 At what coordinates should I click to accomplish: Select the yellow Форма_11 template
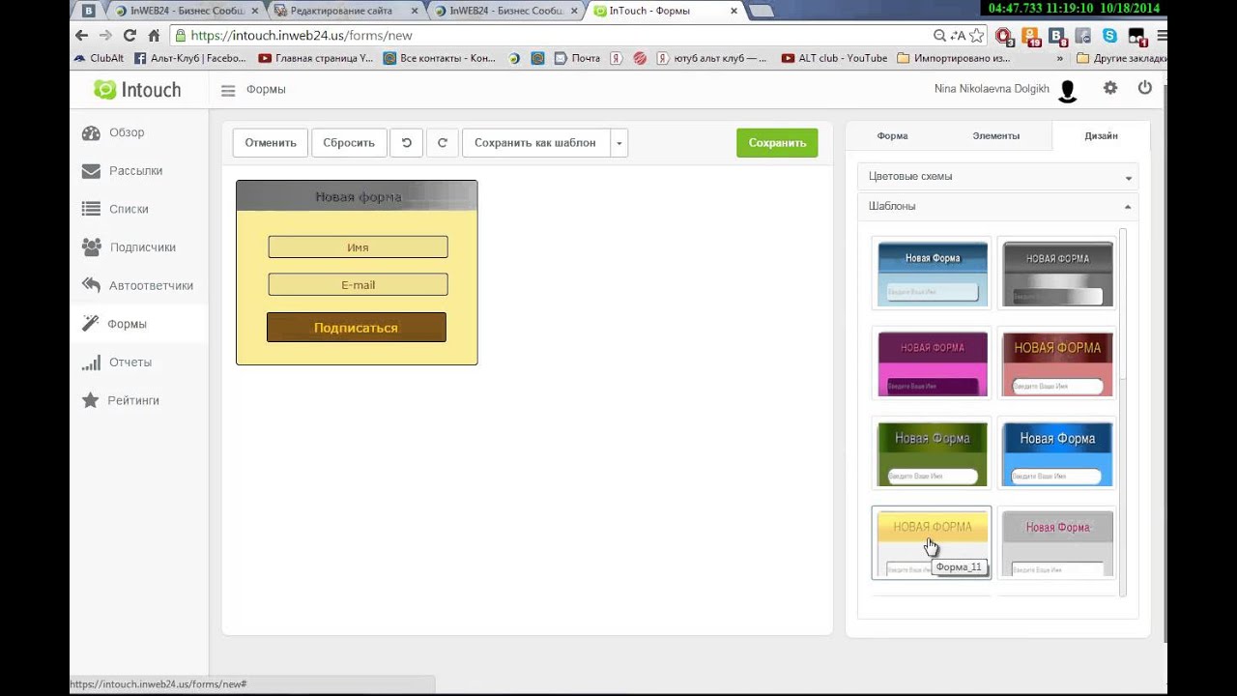tap(932, 543)
